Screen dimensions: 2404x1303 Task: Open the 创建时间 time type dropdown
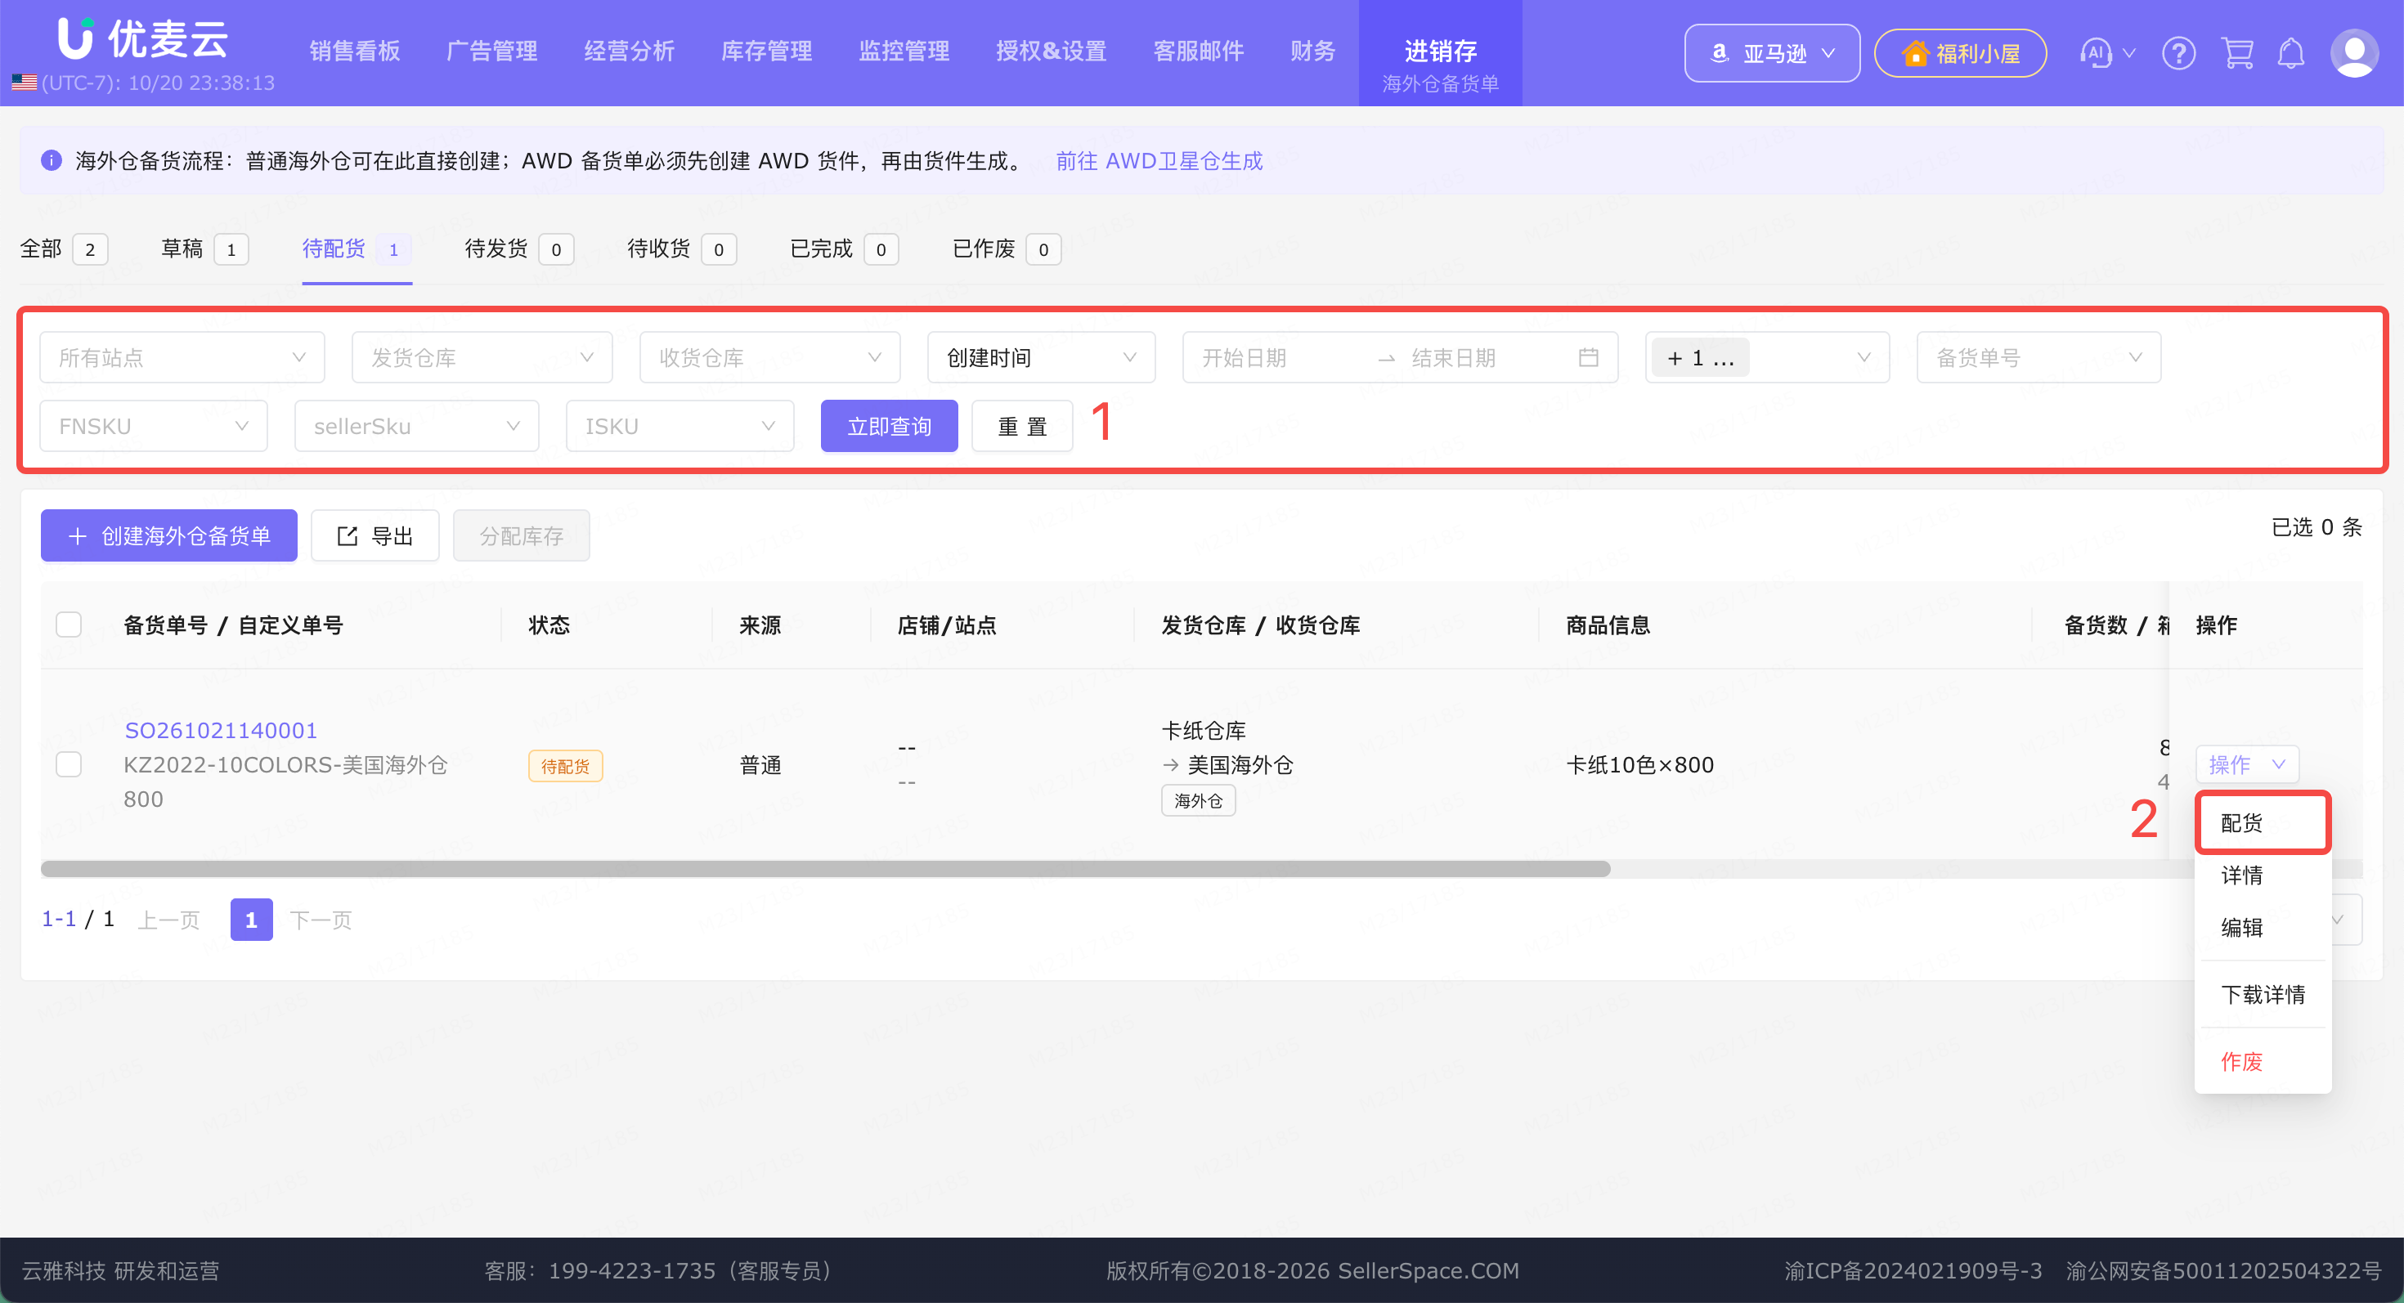pyautogui.click(x=1042, y=357)
